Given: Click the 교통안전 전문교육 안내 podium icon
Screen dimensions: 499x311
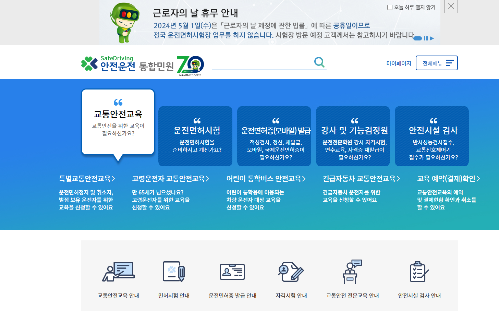Looking at the screenshot, I should 352,271.
